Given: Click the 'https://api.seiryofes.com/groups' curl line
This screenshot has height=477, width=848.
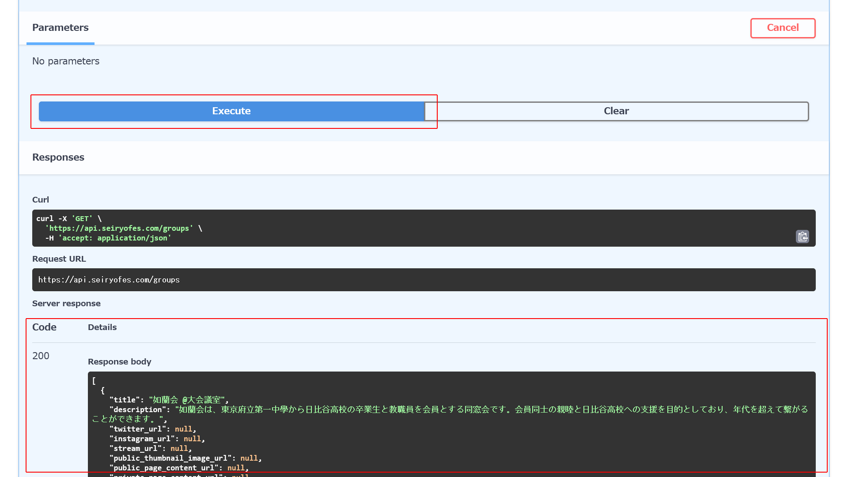Looking at the screenshot, I should (124, 228).
